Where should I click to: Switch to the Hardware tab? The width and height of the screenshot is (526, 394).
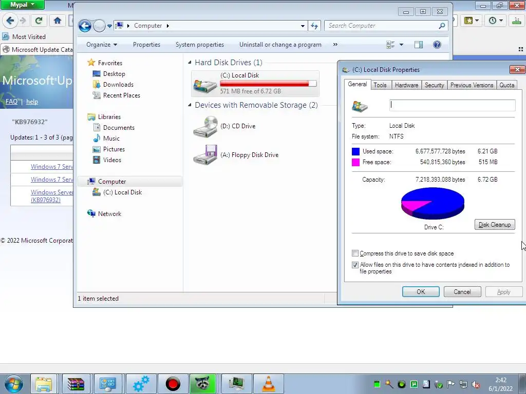[x=407, y=85]
